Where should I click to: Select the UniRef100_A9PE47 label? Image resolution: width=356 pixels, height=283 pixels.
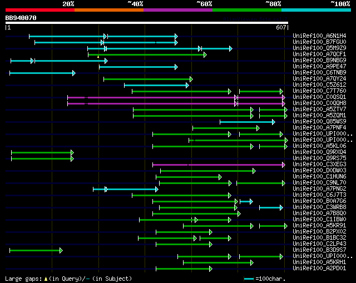(319, 66)
